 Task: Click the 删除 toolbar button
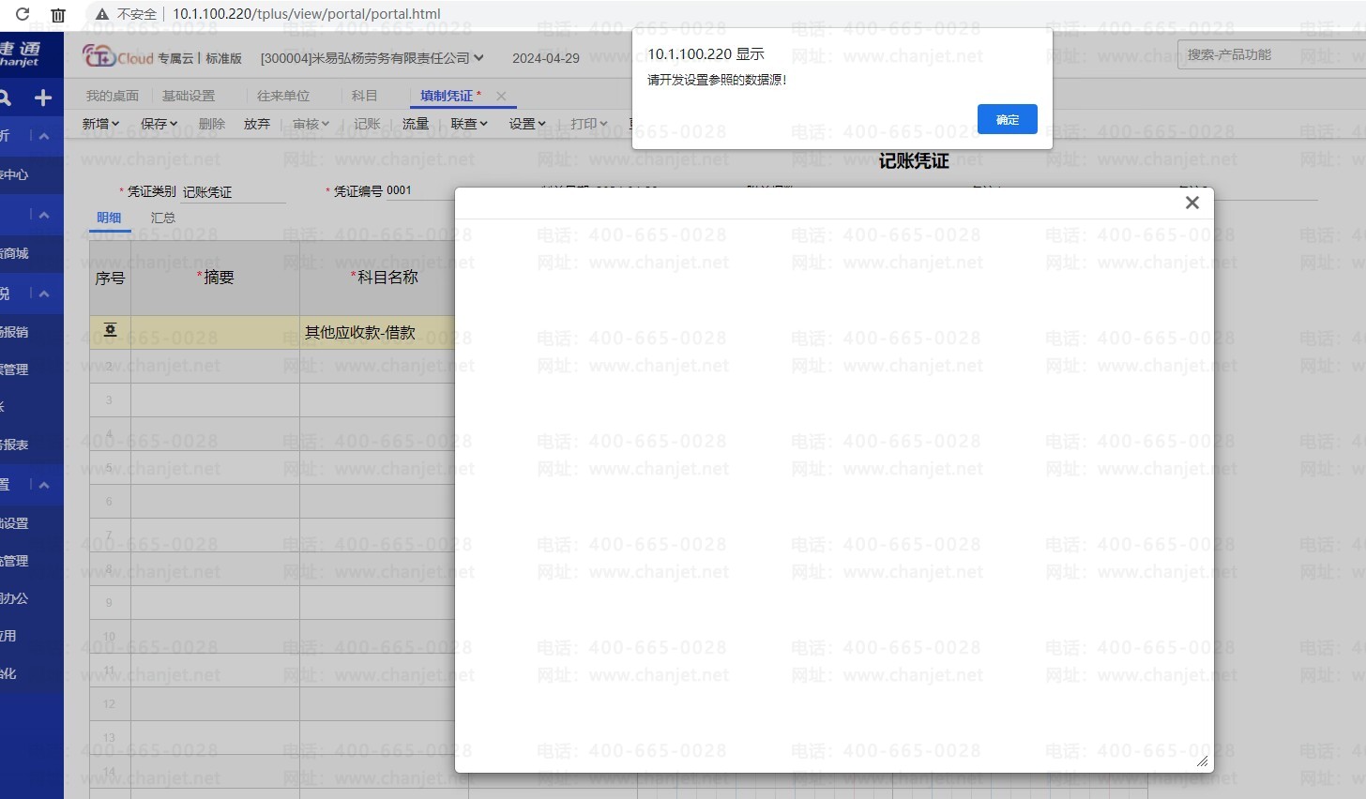click(212, 124)
